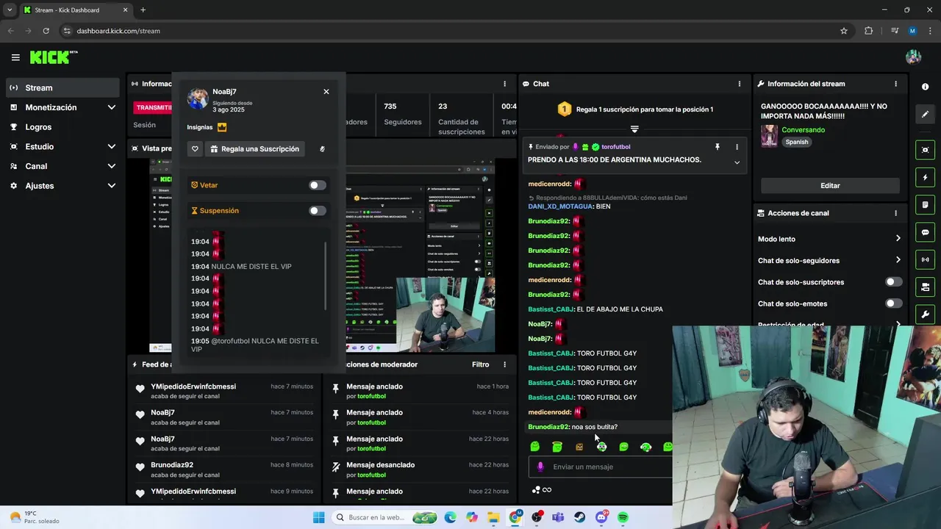941x529 pixels.
Task: Open the hamburger menu next to the Kick logo
Action: (x=15, y=57)
